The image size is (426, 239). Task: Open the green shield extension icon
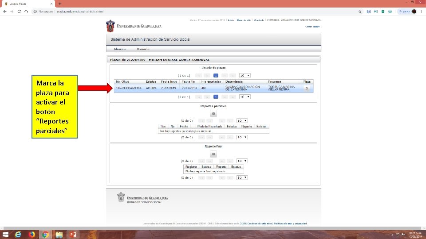click(x=383, y=12)
